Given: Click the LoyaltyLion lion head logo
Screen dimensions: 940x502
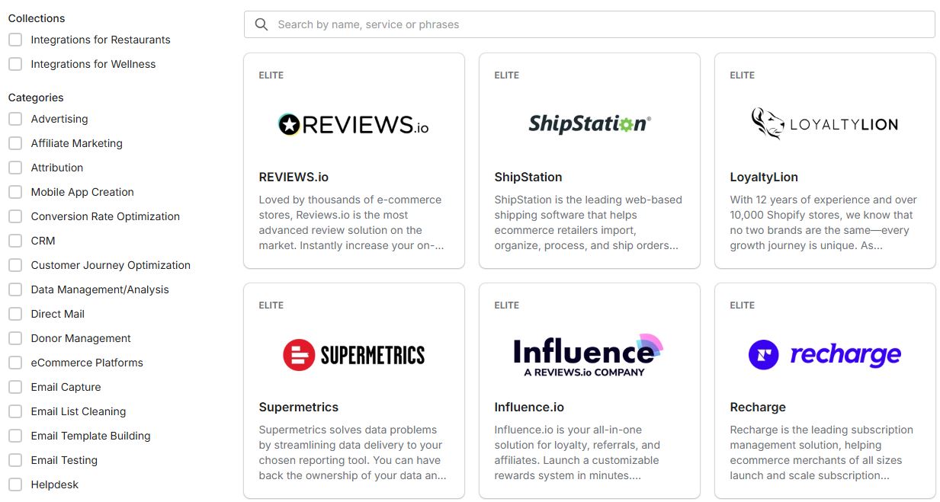Looking at the screenshot, I should (770, 123).
